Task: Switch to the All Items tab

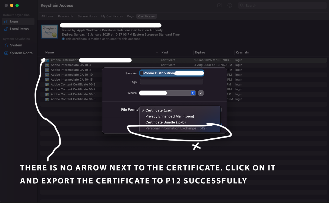Action: tap(48, 16)
